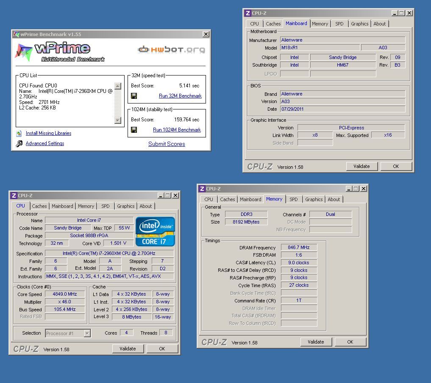Open Graphics tab in Mainboard CPU-Z window
This screenshot has height=383, width=431.
click(x=359, y=24)
